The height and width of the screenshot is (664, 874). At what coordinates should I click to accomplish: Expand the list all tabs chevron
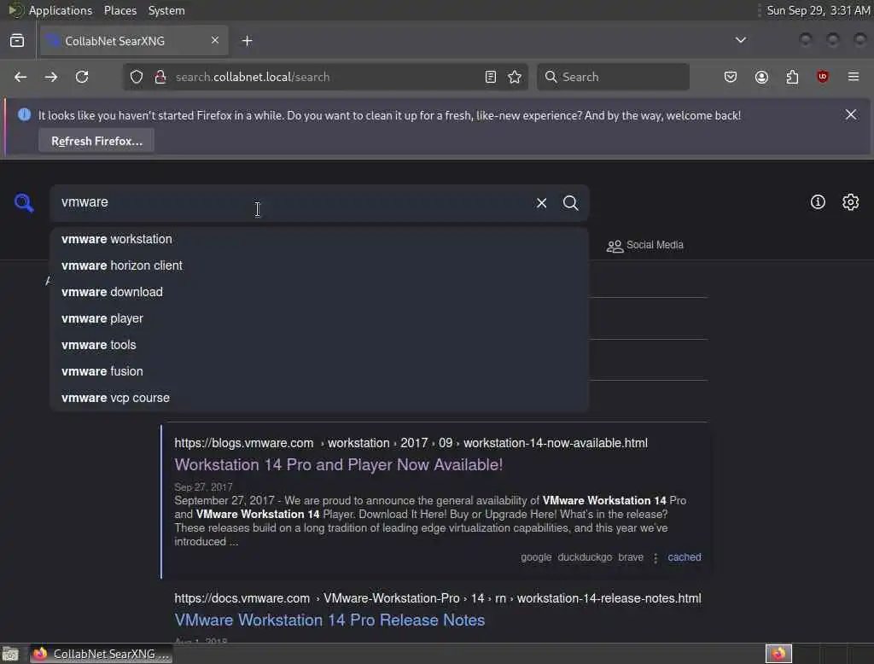(740, 40)
